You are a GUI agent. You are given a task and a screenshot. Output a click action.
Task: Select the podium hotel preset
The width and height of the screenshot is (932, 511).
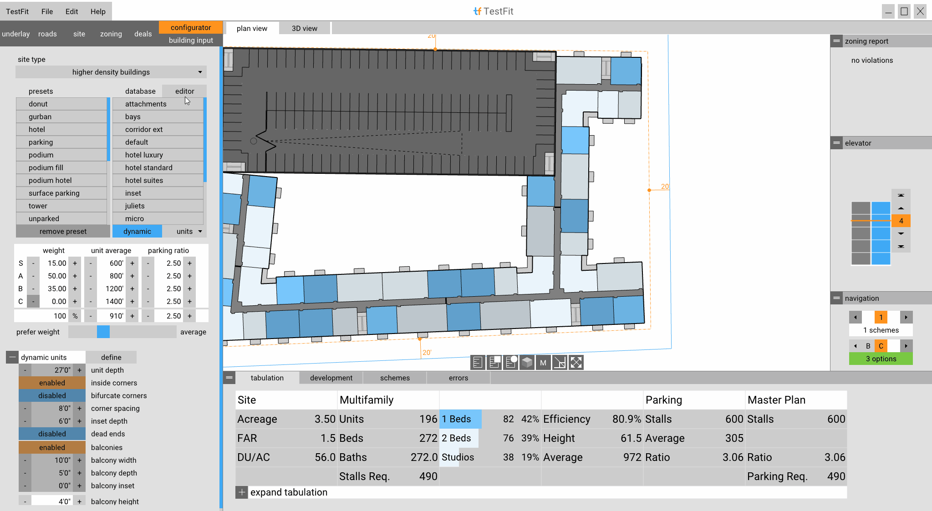[50, 180]
